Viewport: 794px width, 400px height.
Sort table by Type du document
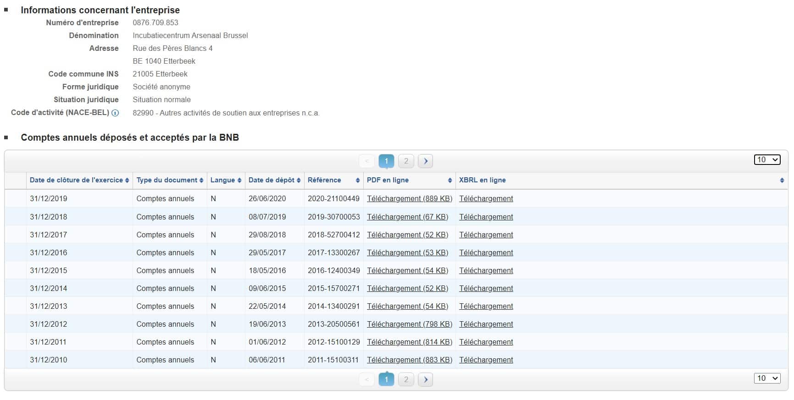tap(201, 181)
